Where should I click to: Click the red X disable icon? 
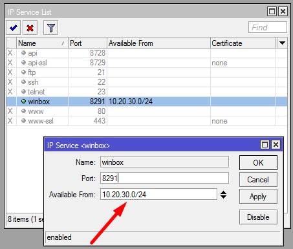coord(30,28)
